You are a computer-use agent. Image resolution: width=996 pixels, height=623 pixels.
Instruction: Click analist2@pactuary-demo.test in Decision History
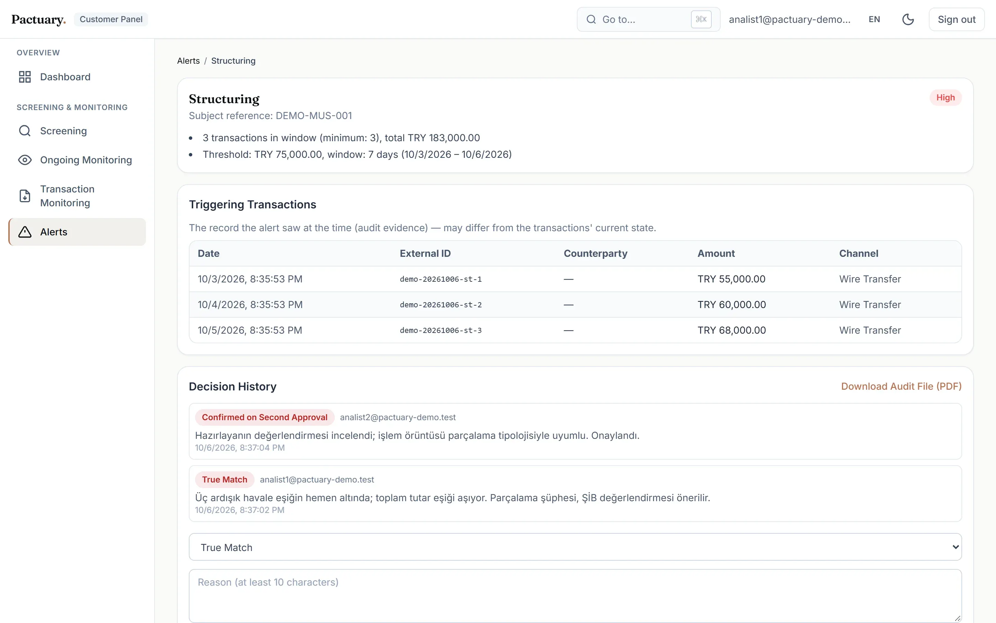point(398,417)
